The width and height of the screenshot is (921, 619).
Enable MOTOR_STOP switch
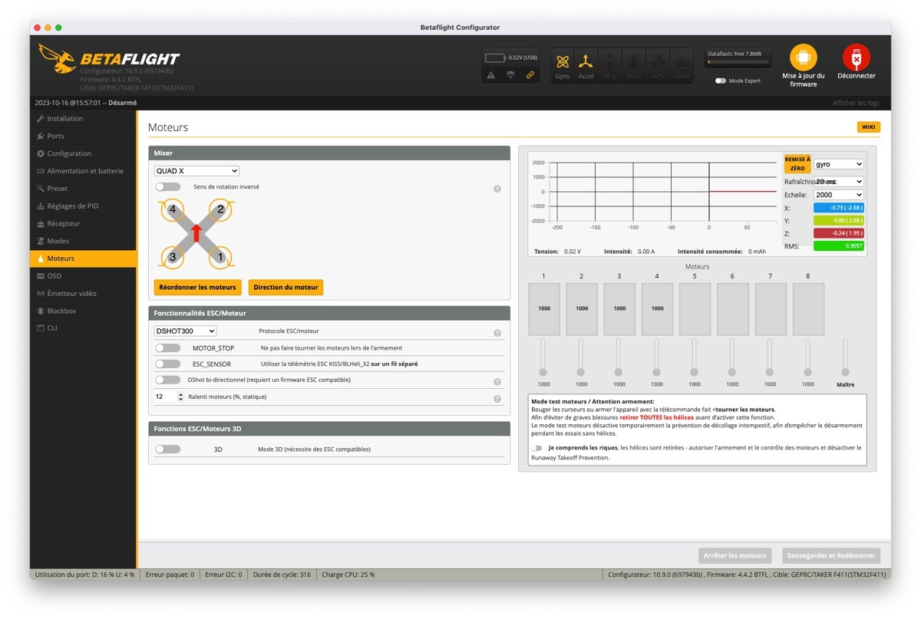[168, 347]
